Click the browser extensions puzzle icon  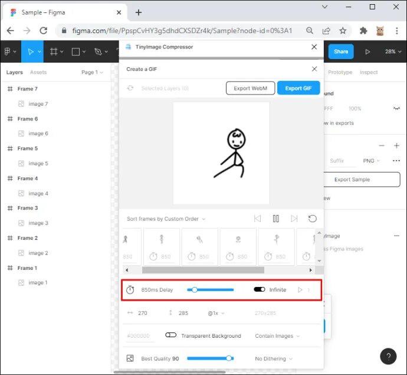click(363, 31)
